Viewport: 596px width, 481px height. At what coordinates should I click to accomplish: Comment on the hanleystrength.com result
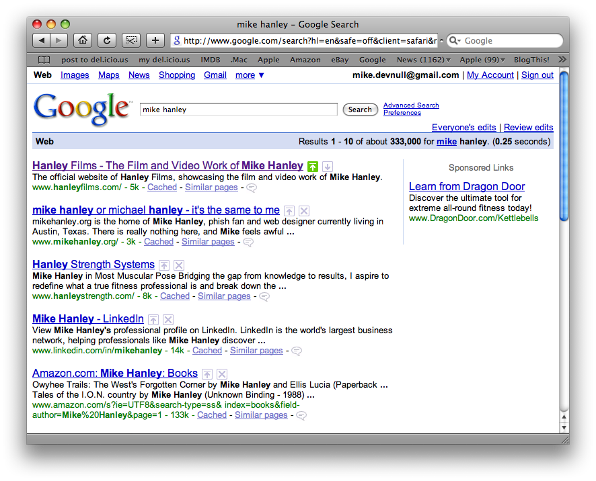[264, 296]
